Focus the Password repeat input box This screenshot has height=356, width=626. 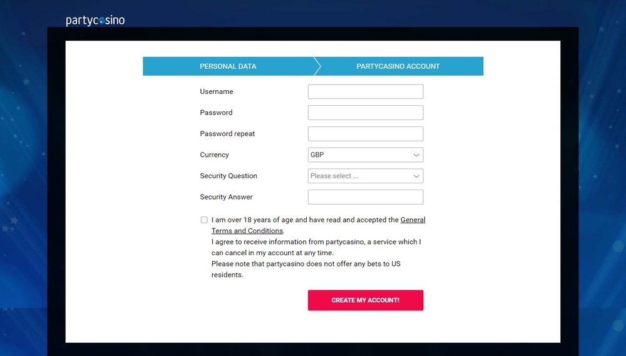(x=366, y=134)
